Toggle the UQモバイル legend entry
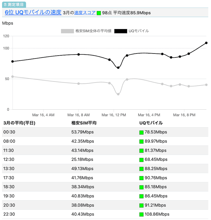The width and height of the screenshot is (211, 220). 137,31
